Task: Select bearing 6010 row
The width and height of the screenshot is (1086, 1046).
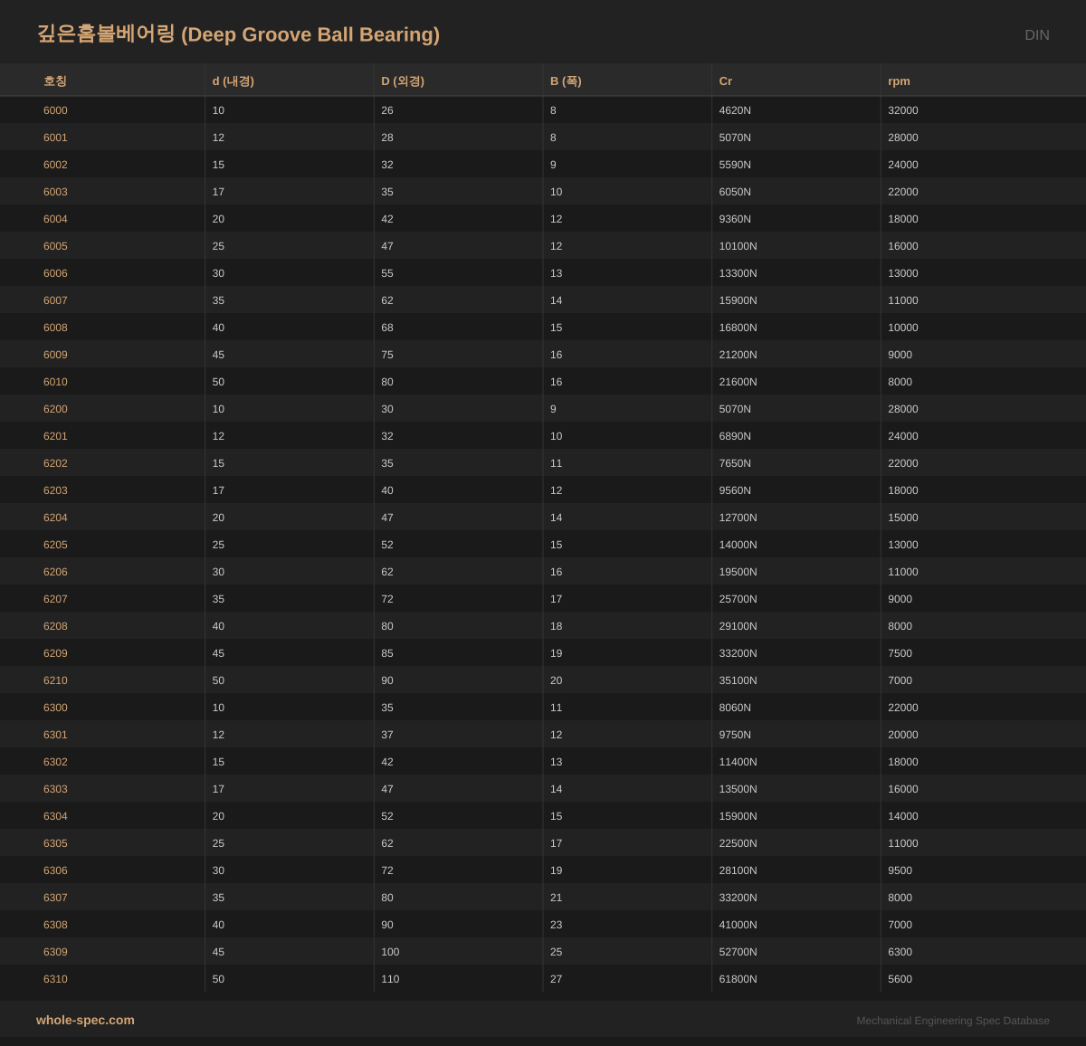Action: point(55,381)
